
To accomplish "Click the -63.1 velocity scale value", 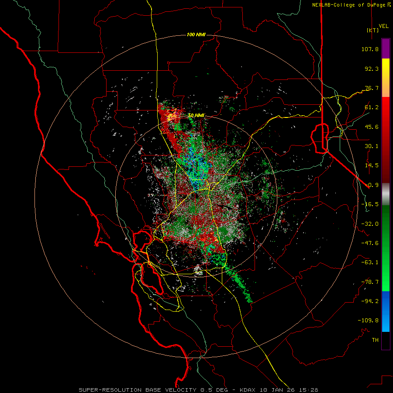I will point(370,262).
